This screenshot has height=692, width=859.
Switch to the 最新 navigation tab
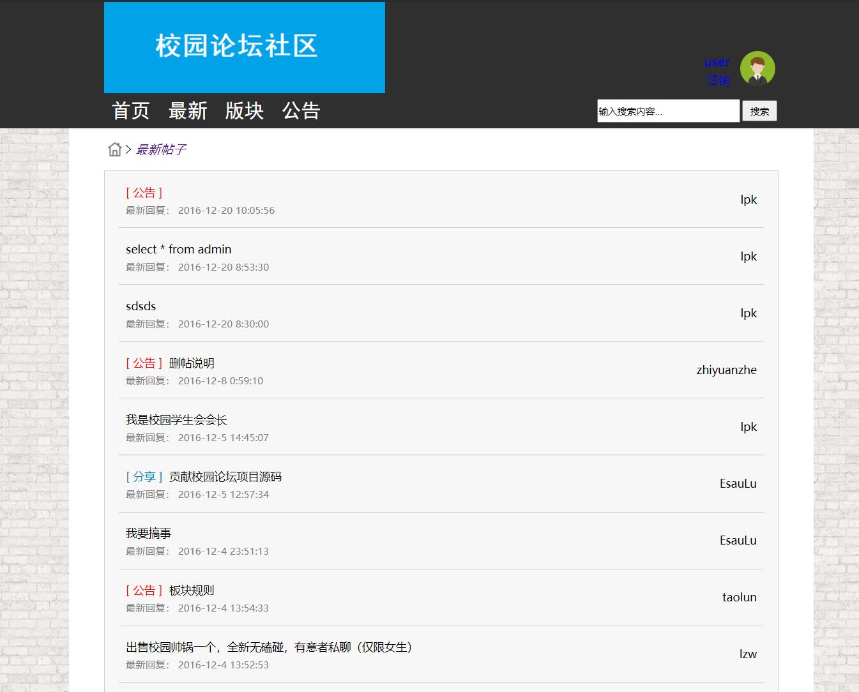pos(188,110)
